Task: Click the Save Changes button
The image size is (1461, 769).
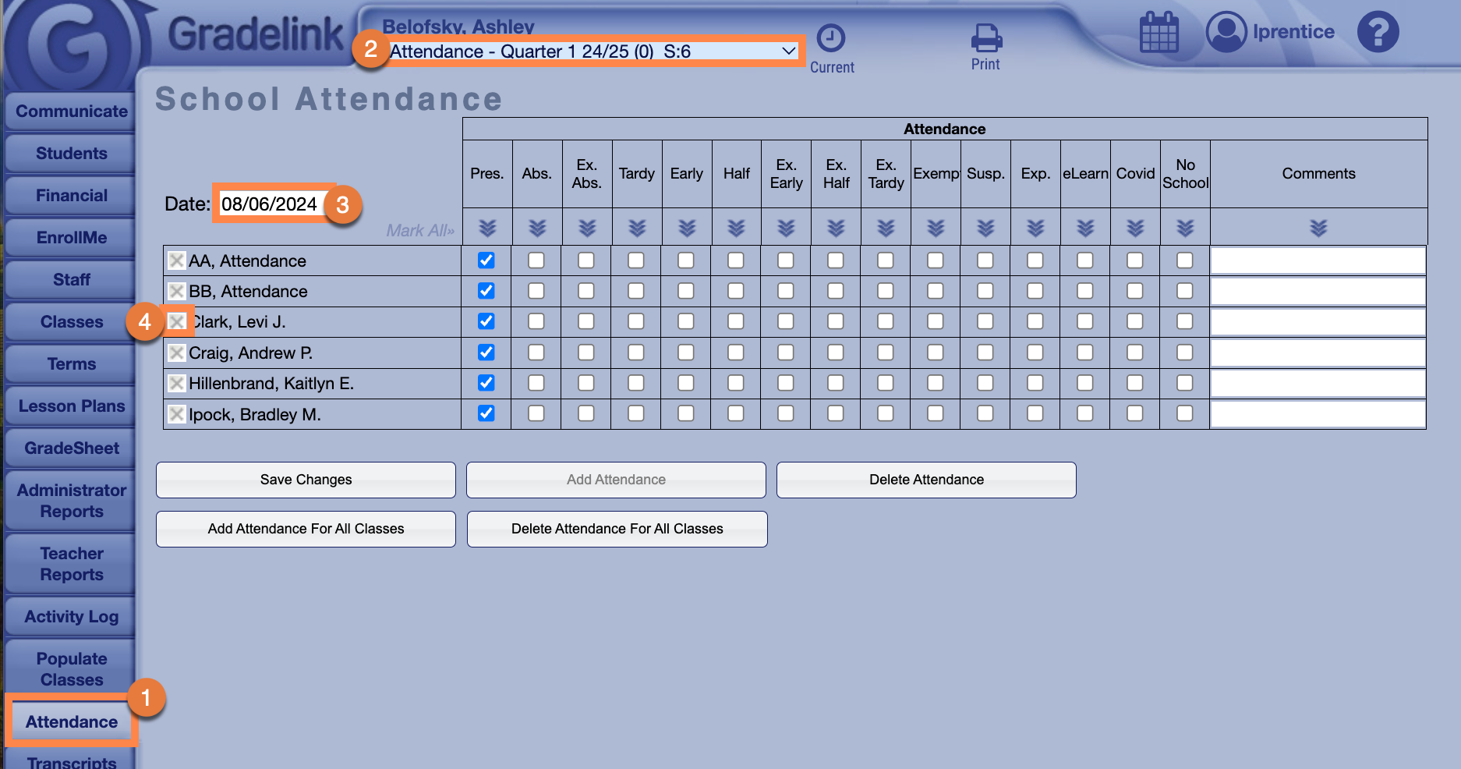Action: 306,480
